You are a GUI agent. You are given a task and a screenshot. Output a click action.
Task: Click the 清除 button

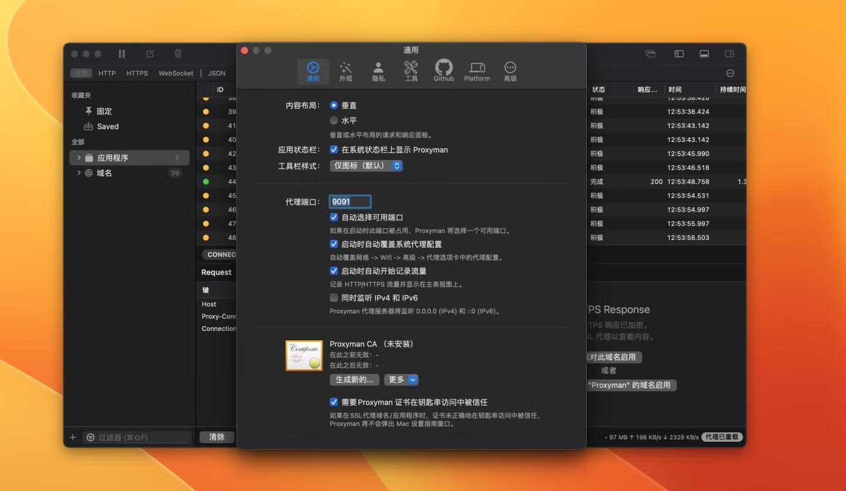tap(217, 437)
